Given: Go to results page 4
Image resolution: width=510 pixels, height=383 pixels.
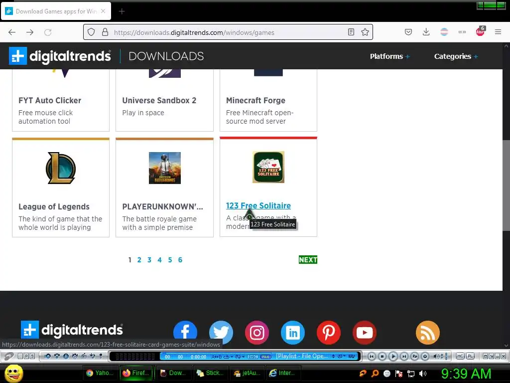Looking at the screenshot, I should click(160, 260).
